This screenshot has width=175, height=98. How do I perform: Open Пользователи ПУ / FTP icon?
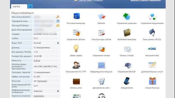point(76,65)
